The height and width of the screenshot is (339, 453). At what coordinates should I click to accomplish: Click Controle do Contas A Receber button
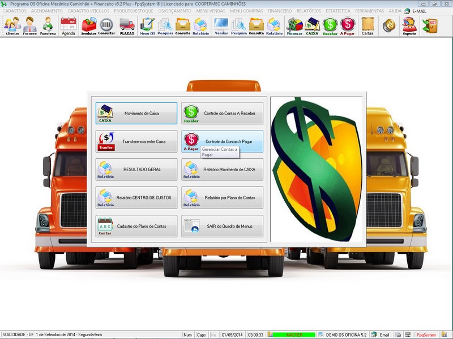[x=222, y=114]
